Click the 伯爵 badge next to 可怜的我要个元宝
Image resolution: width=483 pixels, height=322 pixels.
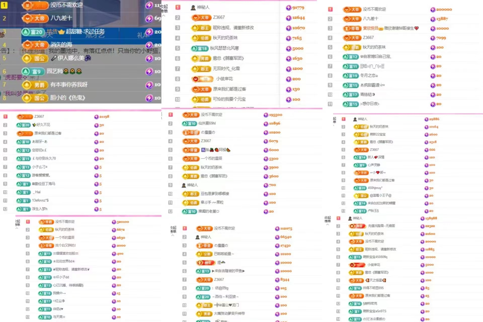coord(201,100)
